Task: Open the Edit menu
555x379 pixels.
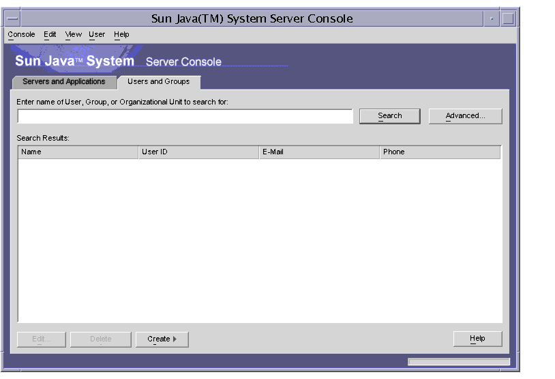Action: 50,34
